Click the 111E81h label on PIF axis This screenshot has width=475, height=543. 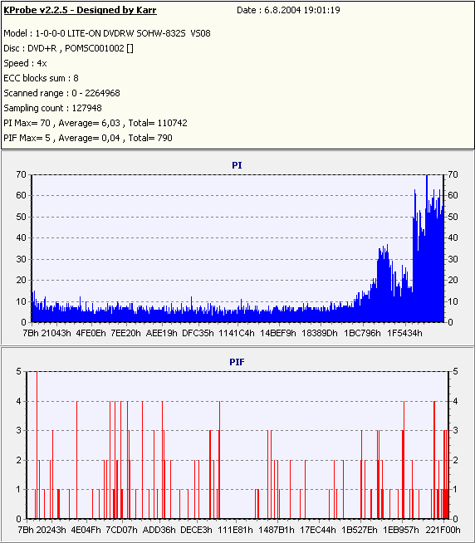[235, 530]
